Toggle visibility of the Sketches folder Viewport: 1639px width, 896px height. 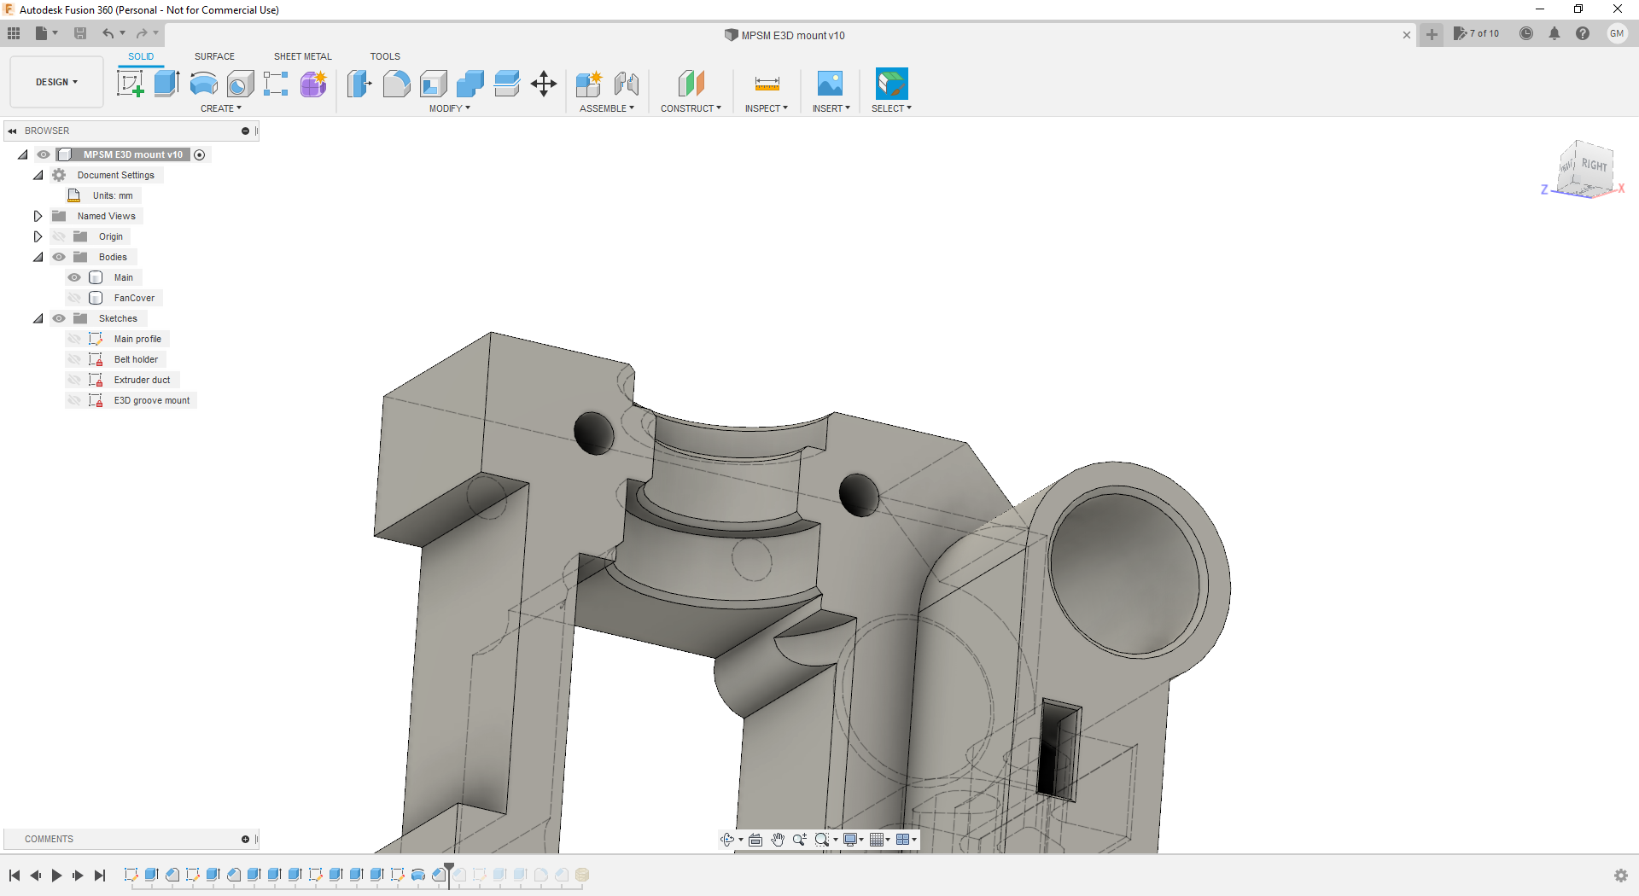59,317
